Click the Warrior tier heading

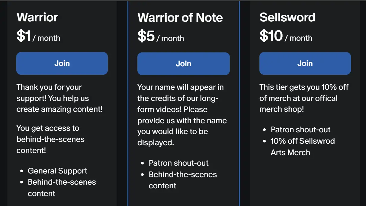pos(37,17)
